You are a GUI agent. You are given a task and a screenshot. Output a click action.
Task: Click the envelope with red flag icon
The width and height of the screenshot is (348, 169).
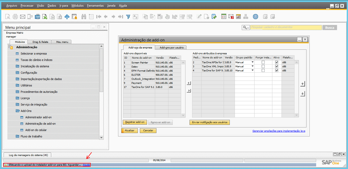231,17
